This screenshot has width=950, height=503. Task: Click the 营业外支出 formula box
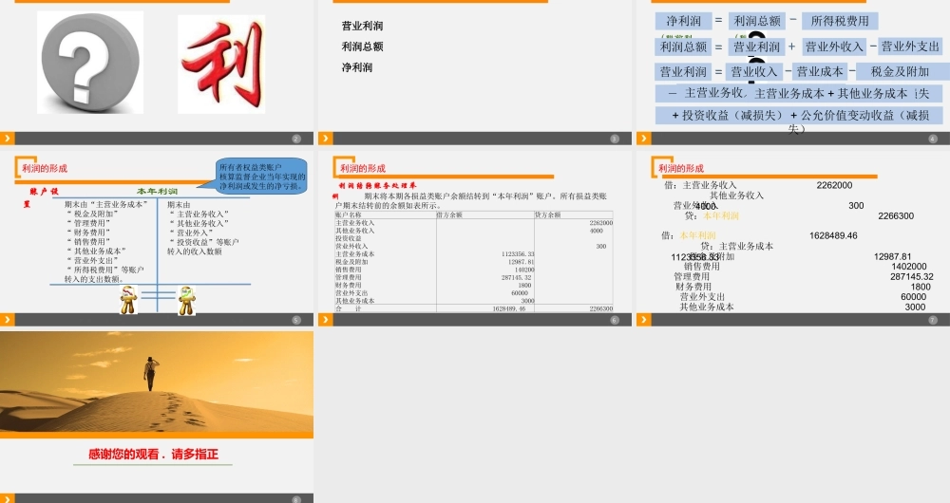coord(910,47)
